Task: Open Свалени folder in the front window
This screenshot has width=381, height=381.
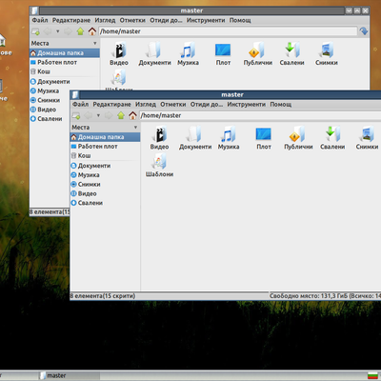Action: coord(332,137)
